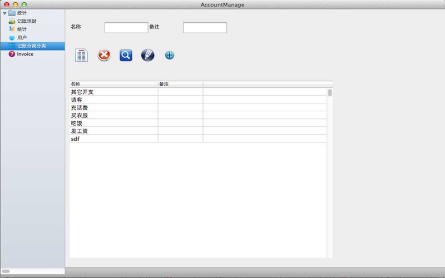This screenshot has height=278, width=445.
Task: Select 记账分类分类 in the sidebar
Action: click(32, 46)
